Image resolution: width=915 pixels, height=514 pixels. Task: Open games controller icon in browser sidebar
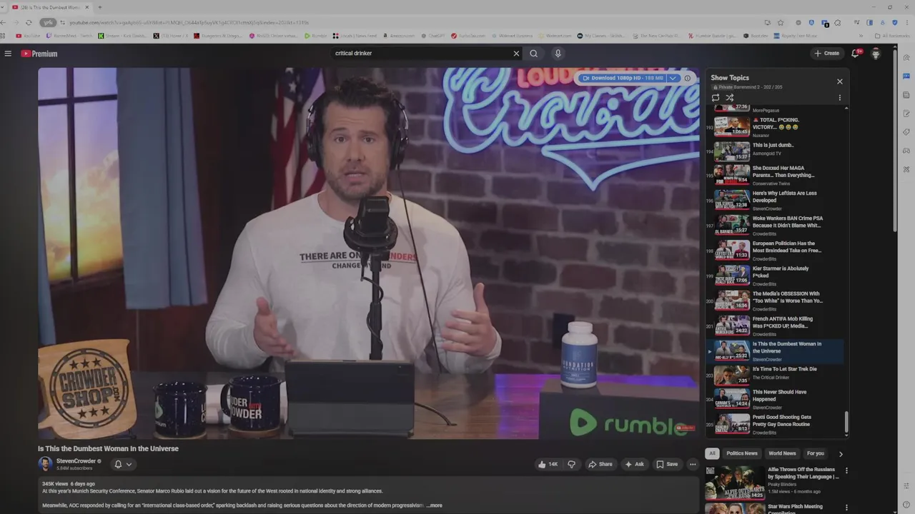[x=906, y=151]
